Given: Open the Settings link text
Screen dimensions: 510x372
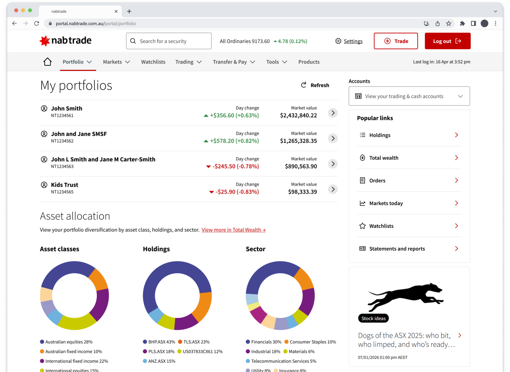Looking at the screenshot, I should coord(353,41).
